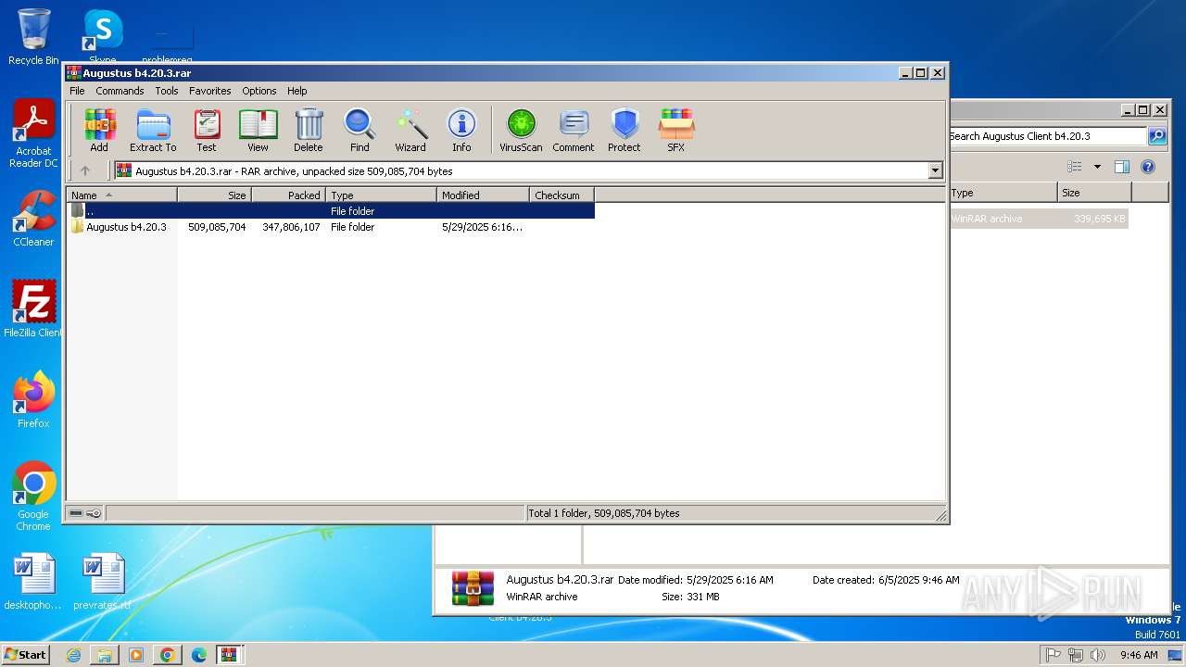The height and width of the screenshot is (667, 1186).
Task: Click the archive thumbnail in details pane
Action: click(473, 588)
